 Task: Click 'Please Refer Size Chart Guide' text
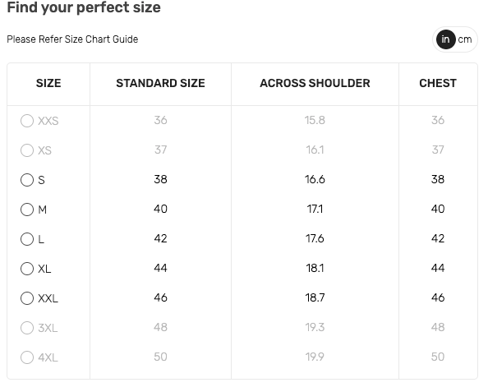[72, 39]
